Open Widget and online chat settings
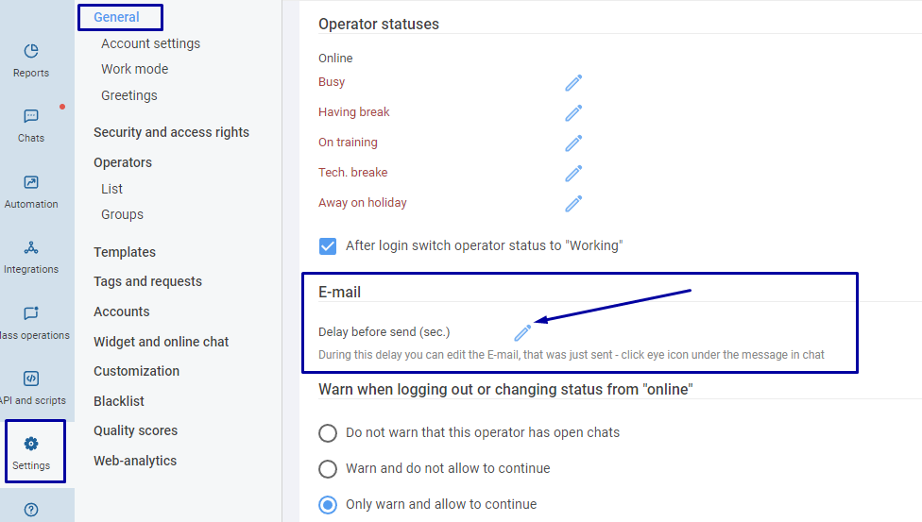This screenshot has width=922, height=522. [161, 342]
